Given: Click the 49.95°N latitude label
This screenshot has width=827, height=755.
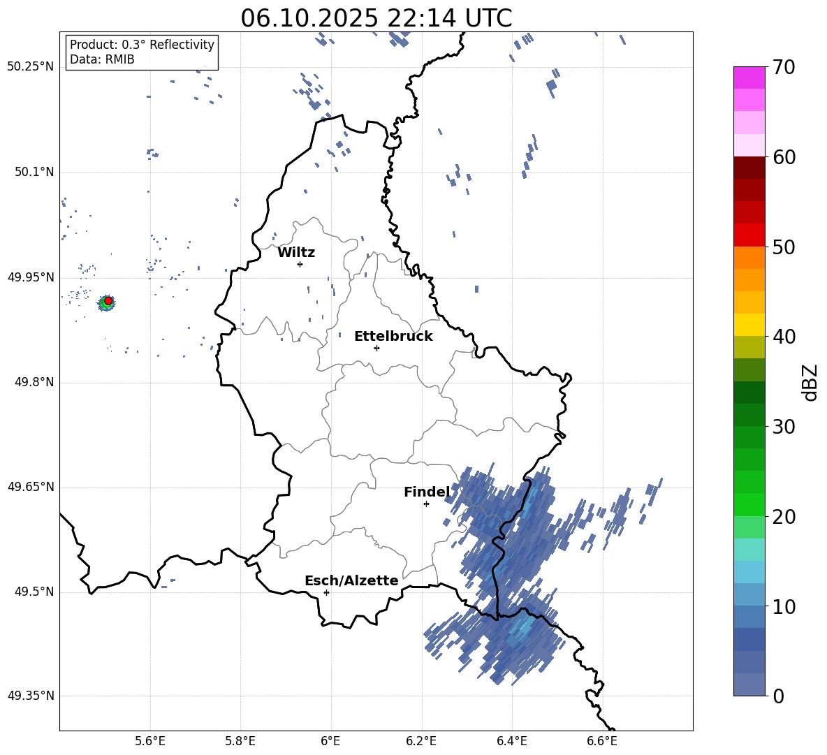Looking at the screenshot, I should pyautogui.click(x=31, y=277).
